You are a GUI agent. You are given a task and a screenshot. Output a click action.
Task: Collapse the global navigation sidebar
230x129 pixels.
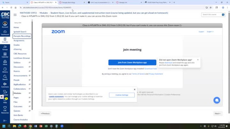click(x=5, y=121)
